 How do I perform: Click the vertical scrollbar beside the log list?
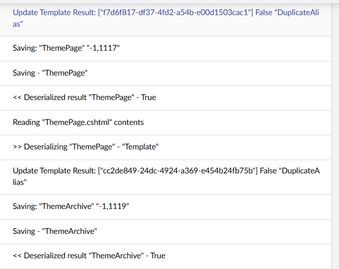[335, 133]
